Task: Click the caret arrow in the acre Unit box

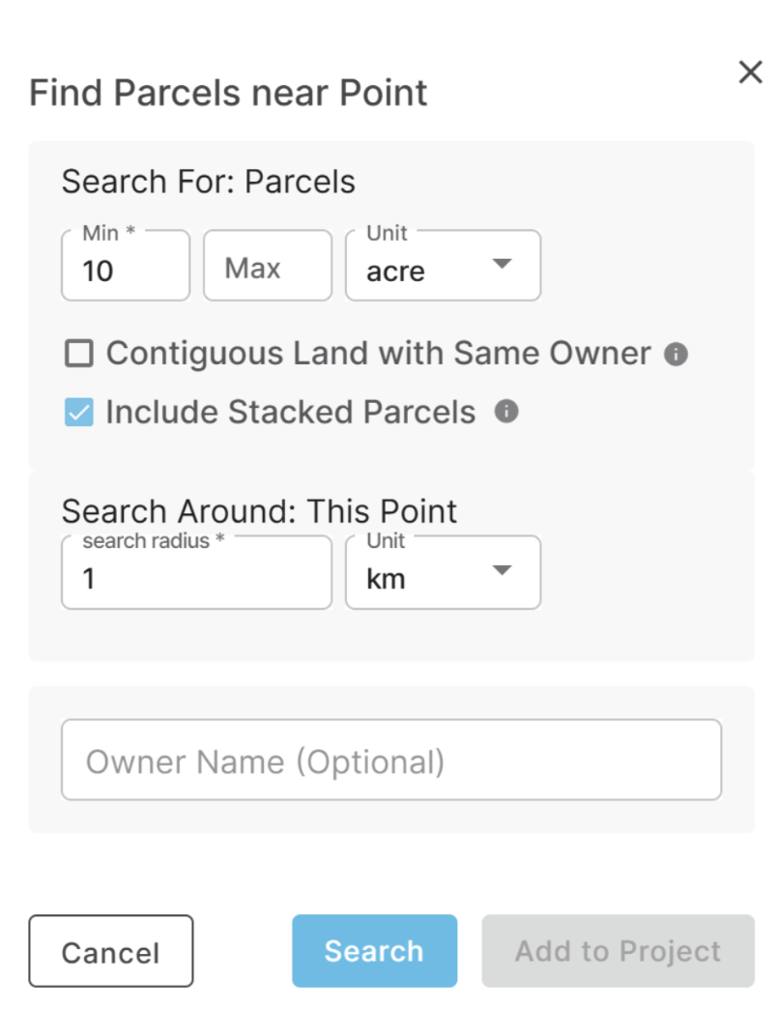Action: click(502, 263)
